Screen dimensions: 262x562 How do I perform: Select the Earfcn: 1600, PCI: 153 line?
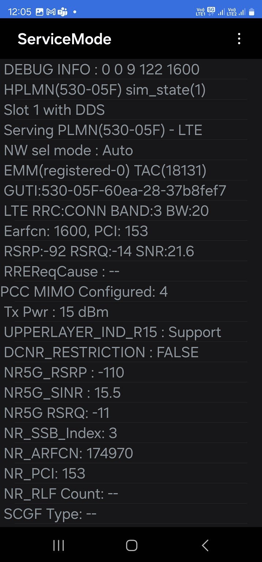(x=124, y=231)
